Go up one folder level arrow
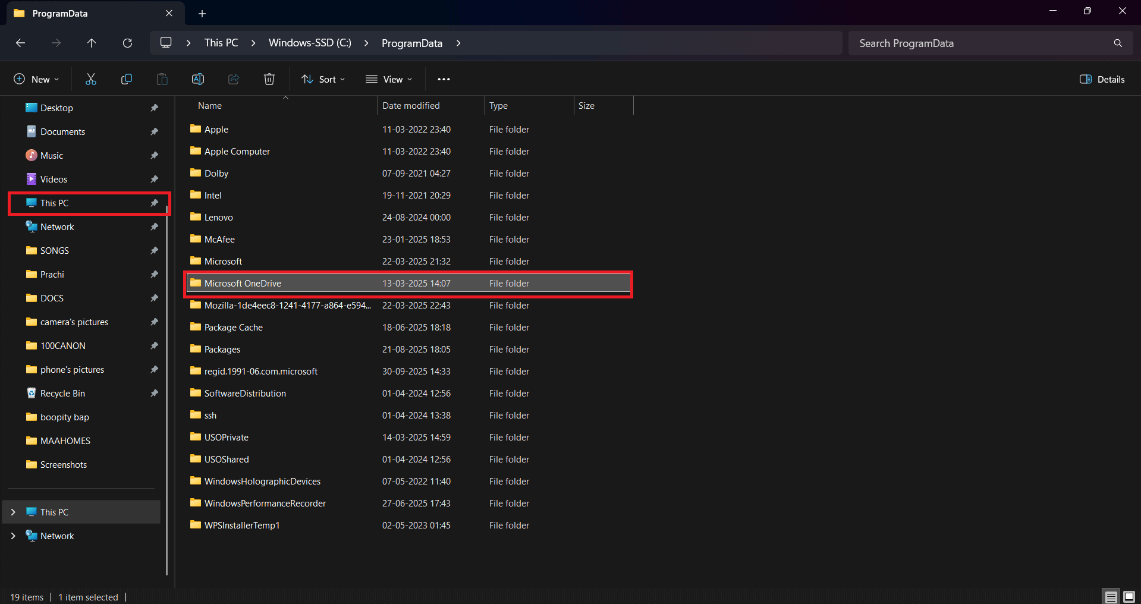The image size is (1141, 604). coord(92,43)
